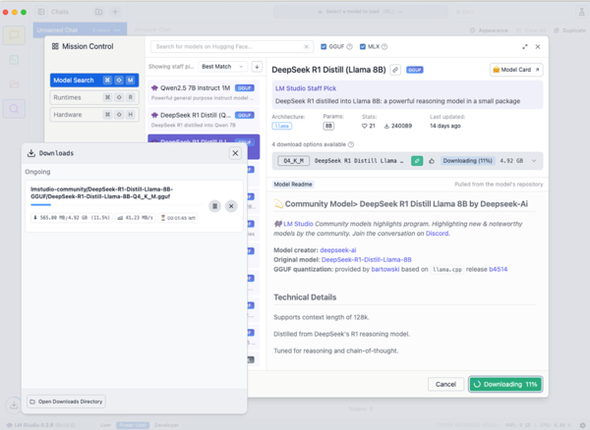Viewport: 590px width, 430px height.
Task: Click Duplicate in the chat toolbar
Action: tap(569, 30)
